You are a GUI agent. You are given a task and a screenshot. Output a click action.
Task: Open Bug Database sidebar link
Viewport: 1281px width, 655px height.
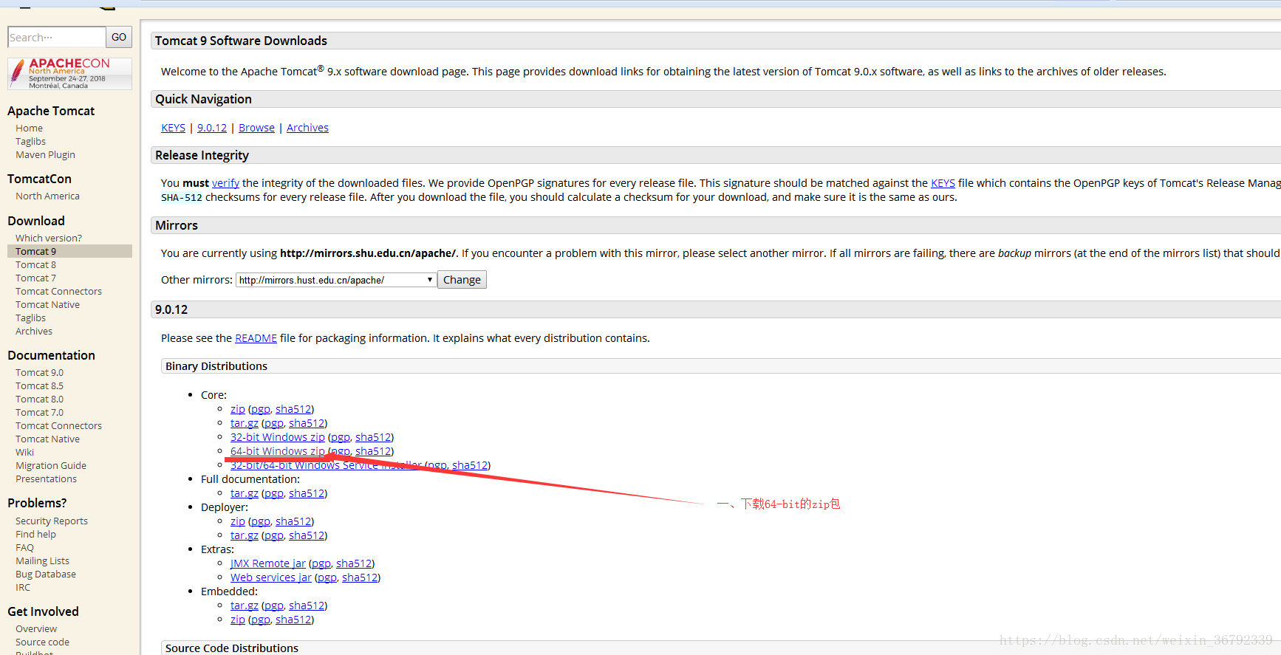point(46,574)
